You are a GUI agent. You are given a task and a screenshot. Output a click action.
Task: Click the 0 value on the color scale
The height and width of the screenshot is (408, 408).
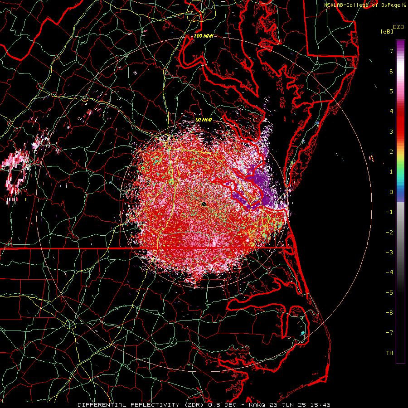391,192
